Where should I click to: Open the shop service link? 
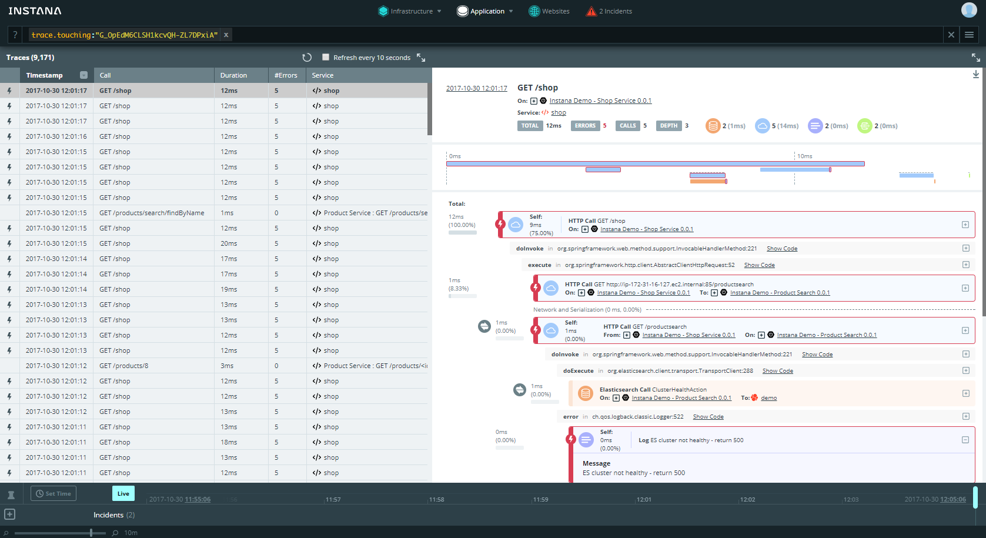(x=559, y=113)
